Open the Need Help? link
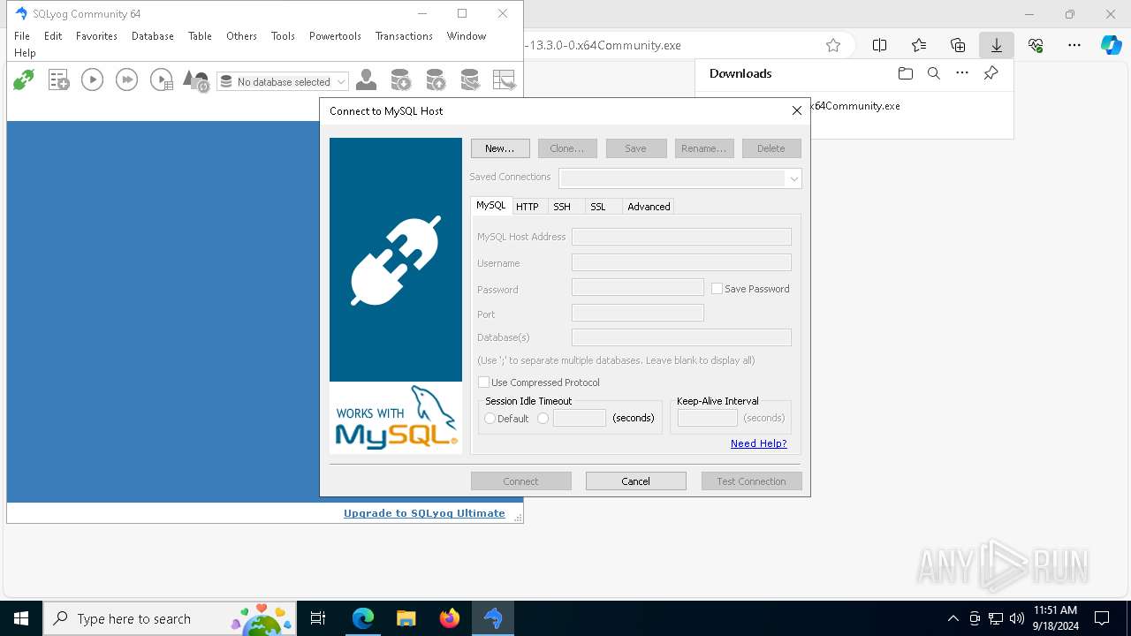The width and height of the screenshot is (1131, 636). pos(759,443)
